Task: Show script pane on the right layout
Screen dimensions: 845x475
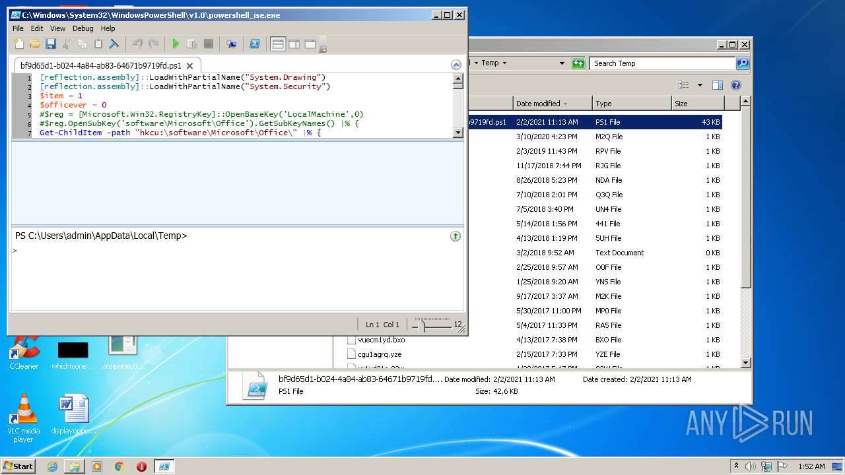Action: 294,44
